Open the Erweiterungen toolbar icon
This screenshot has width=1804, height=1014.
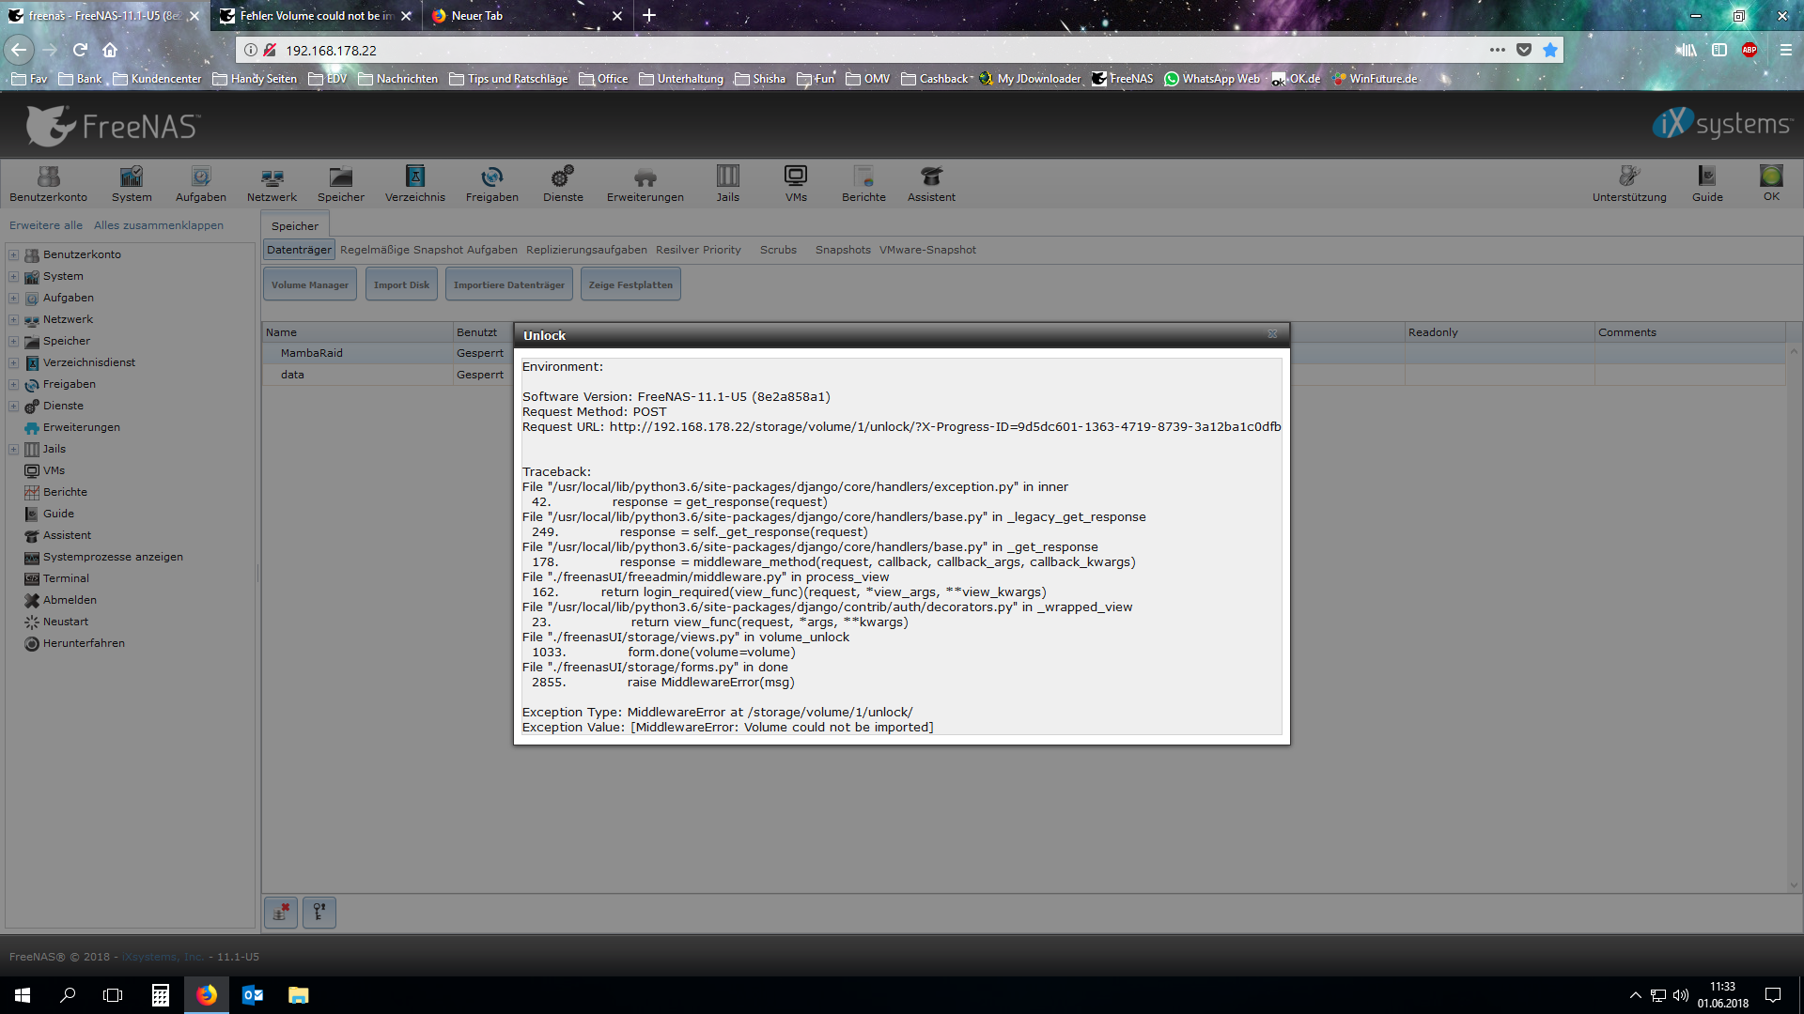[645, 183]
